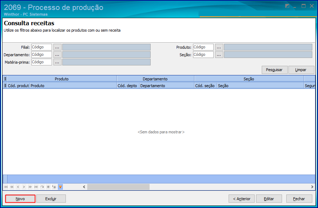Click horizontal scrollbar left arrow
This screenshot has width=318, height=208.
tap(84, 187)
